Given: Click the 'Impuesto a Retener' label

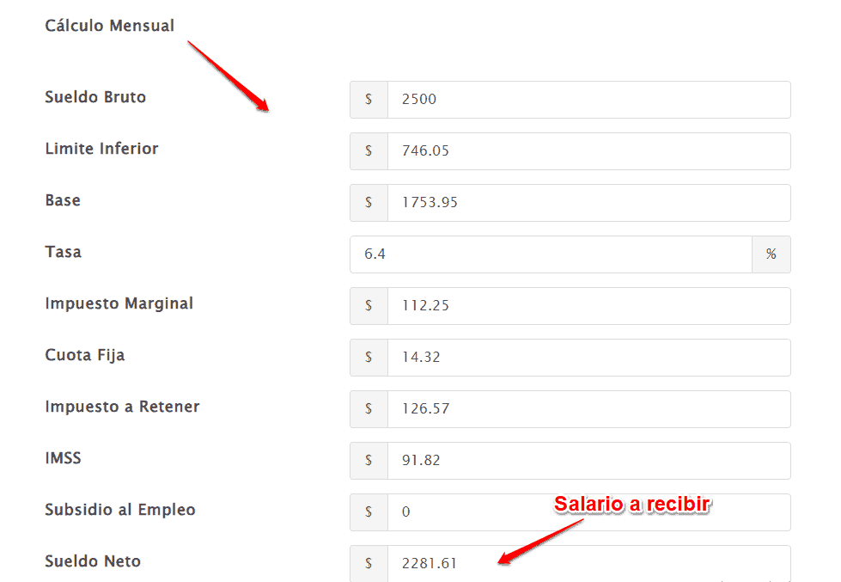Looking at the screenshot, I should [122, 407].
